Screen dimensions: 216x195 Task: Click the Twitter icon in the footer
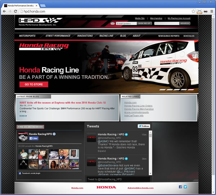[185, 187]
